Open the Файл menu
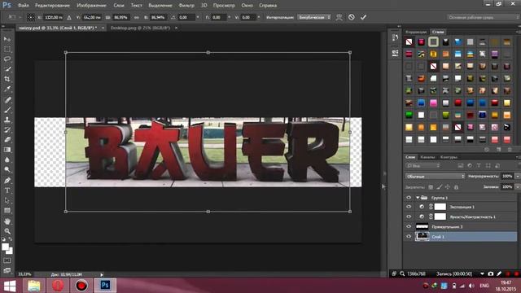This screenshot has width=521, height=293. pyautogui.click(x=23, y=6)
